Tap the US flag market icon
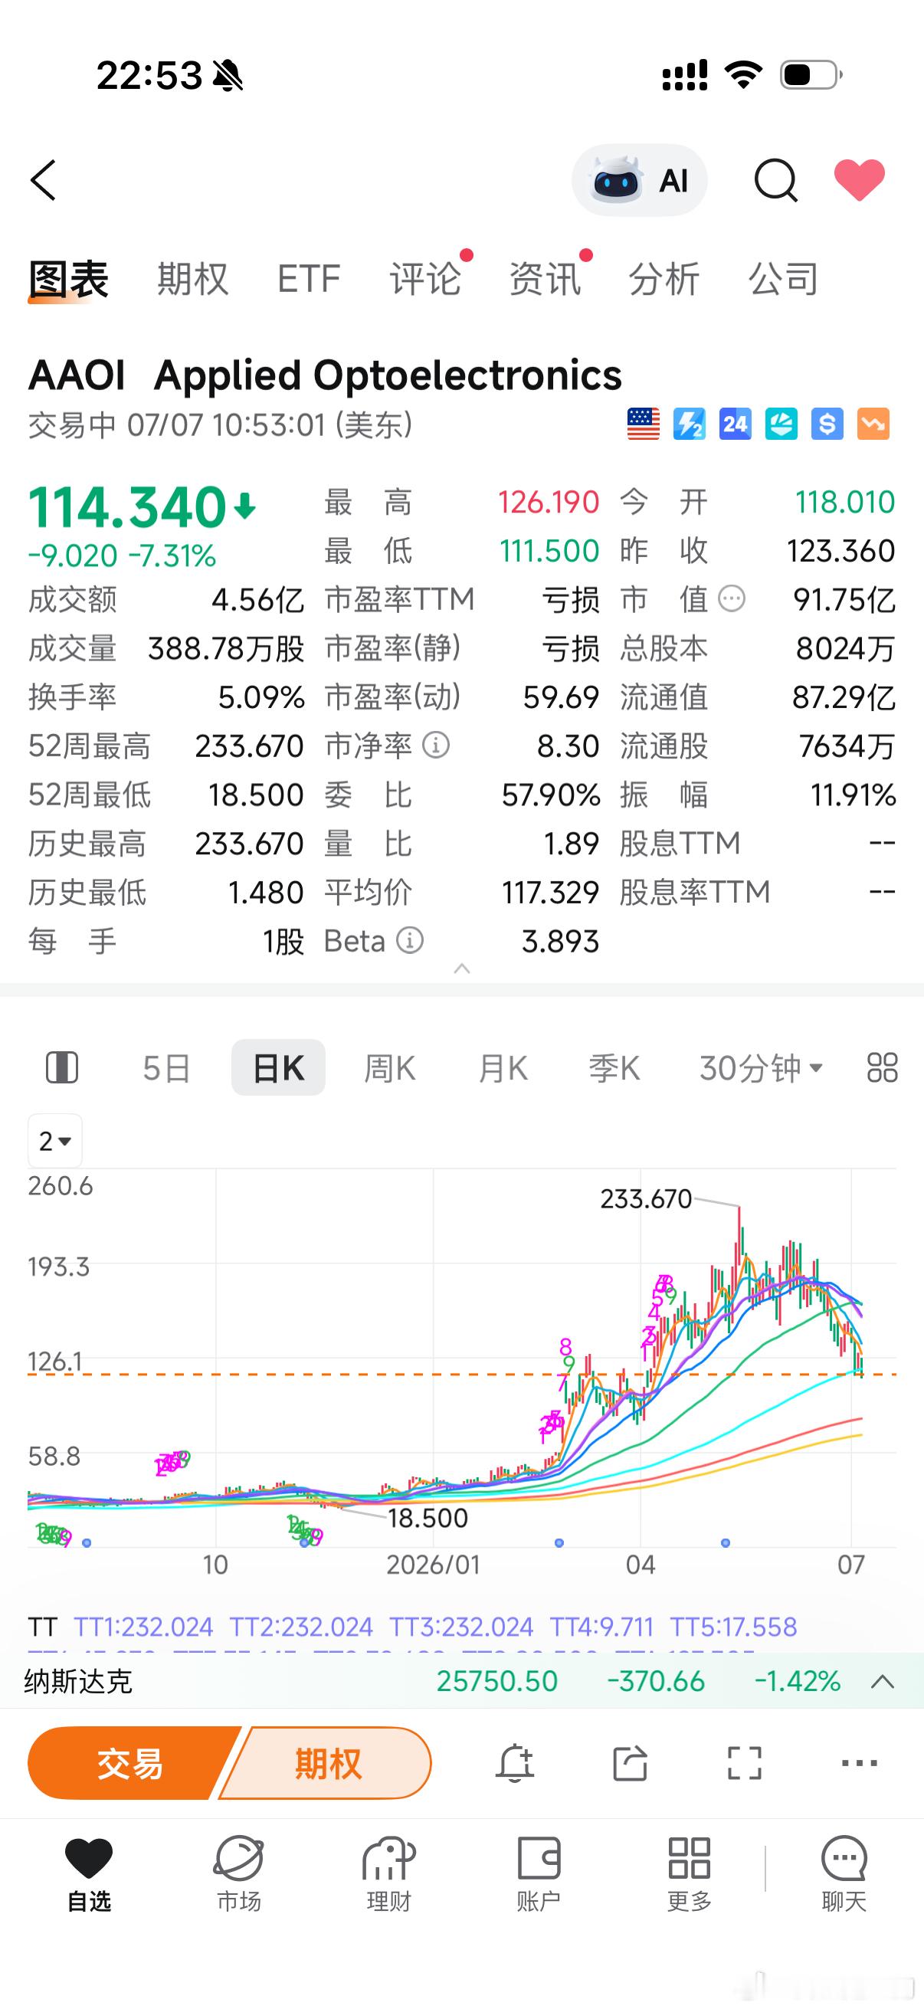The width and height of the screenshot is (924, 2009). click(x=644, y=424)
